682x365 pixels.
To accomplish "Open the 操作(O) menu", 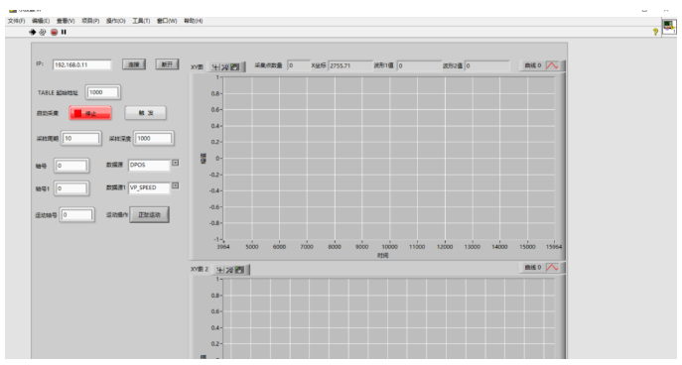I will click(116, 21).
